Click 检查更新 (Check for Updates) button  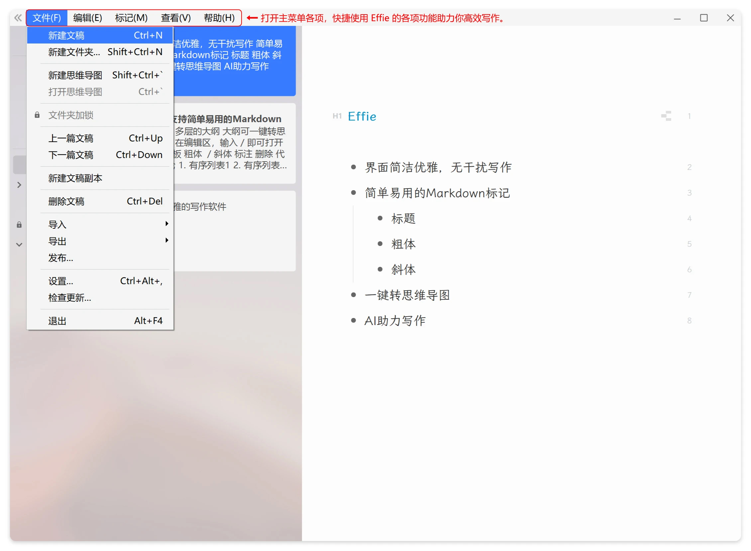pyautogui.click(x=70, y=298)
